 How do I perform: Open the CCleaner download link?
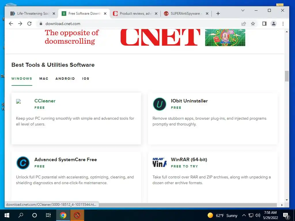pyautogui.click(x=45, y=101)
